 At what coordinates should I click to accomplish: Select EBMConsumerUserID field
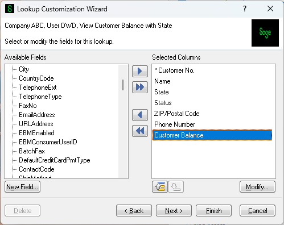(48, 142)
